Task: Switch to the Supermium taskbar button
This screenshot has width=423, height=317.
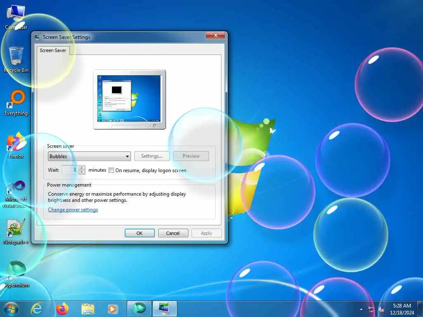Action: (x=139, y=309)
